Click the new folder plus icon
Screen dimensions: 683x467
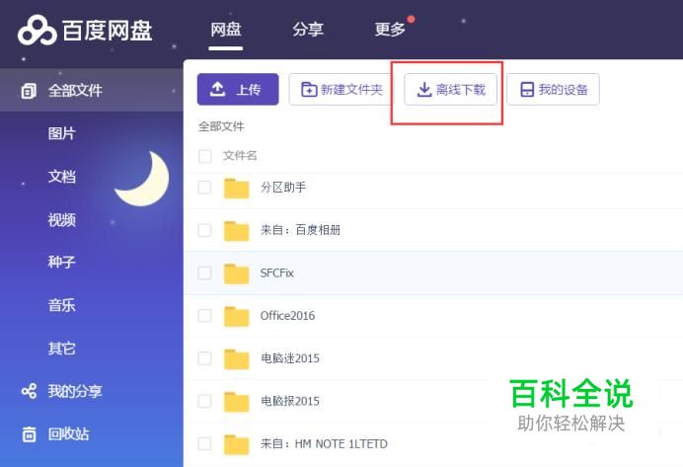click(x=309, y=89)
